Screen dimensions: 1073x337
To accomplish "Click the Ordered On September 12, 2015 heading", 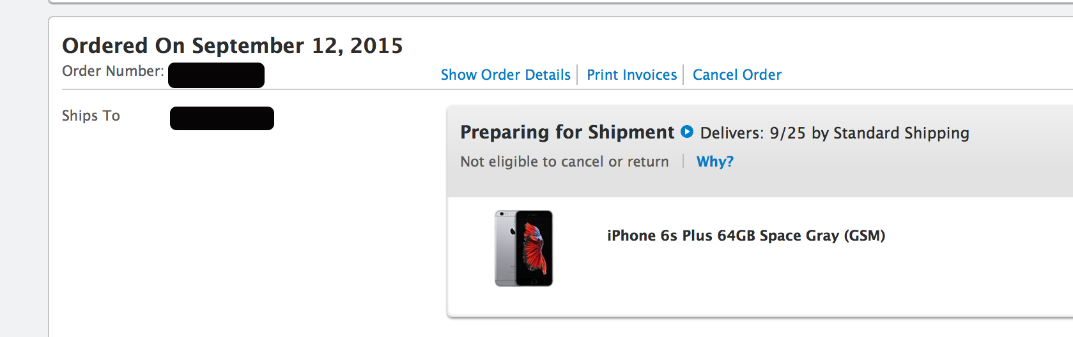I will point(233,45).
